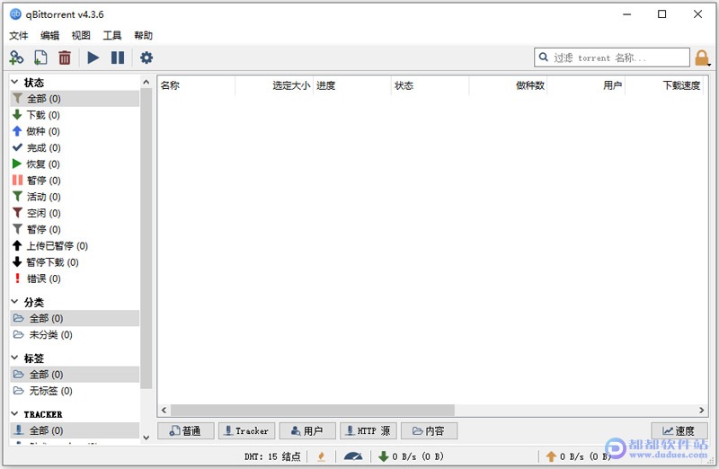Toggle alternative speed limits speedometer icon

pyautogui.click(x=353, y=456)
